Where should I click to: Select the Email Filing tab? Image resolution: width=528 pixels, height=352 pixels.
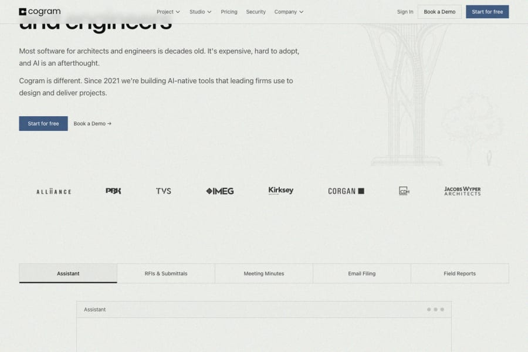[x=361, y=273]
